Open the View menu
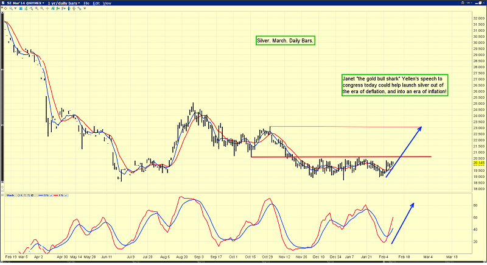 coord(107,4)
